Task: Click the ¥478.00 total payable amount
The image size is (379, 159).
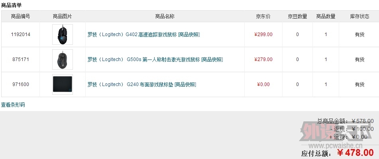Action: pos(355,153)
